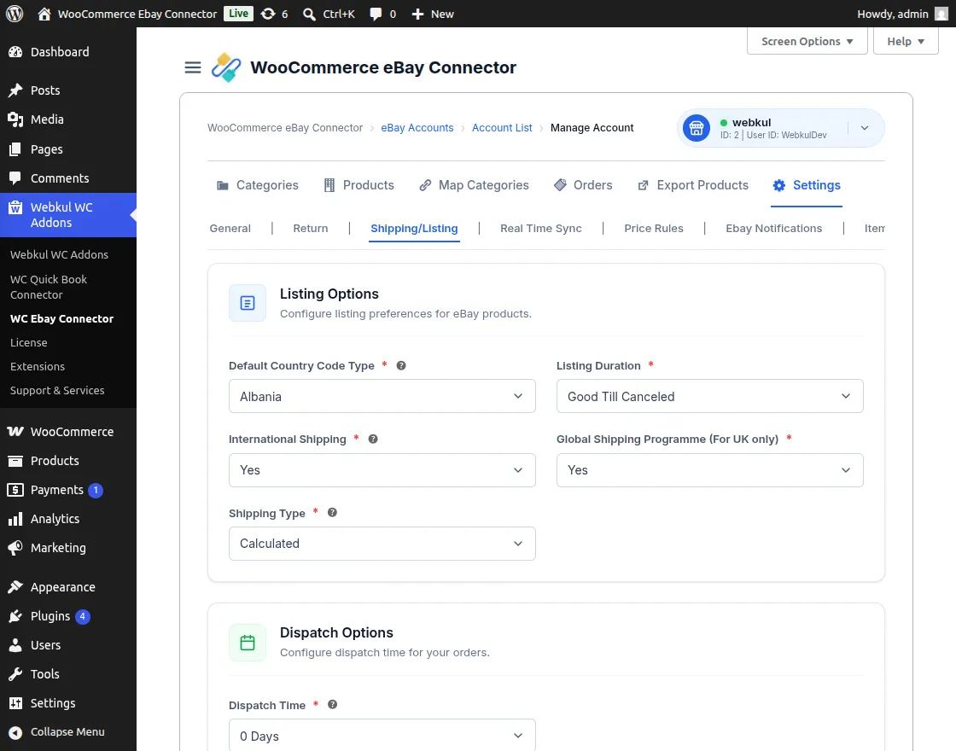The height and width of the screenshot is (751, 956).
Task: Open the Price Rules sub-tab
Action: [x=654, y=229]
